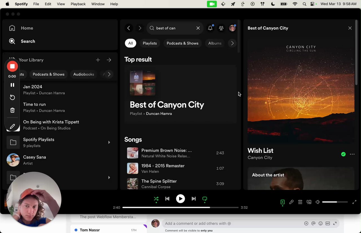
Task: Expand the player to full screen
Action: 354,202
